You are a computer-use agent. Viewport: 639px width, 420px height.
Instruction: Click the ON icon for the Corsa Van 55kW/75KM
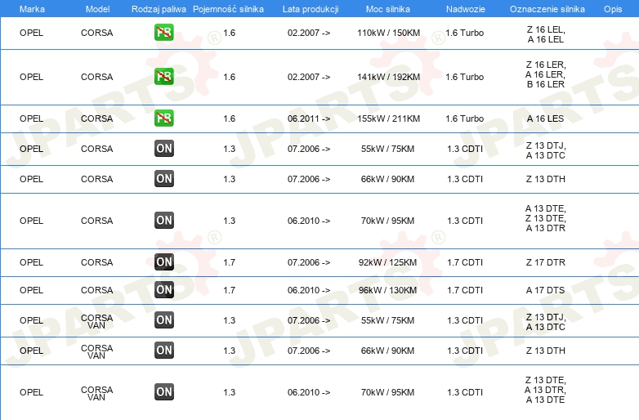pos(164,320)
